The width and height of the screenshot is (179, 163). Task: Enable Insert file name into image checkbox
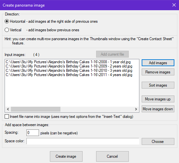click(x=7, y=117)
